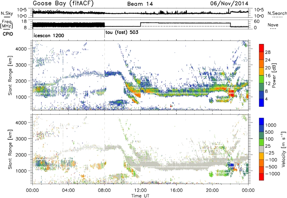Click the 'N.Search' legend label

coord(277,13)
